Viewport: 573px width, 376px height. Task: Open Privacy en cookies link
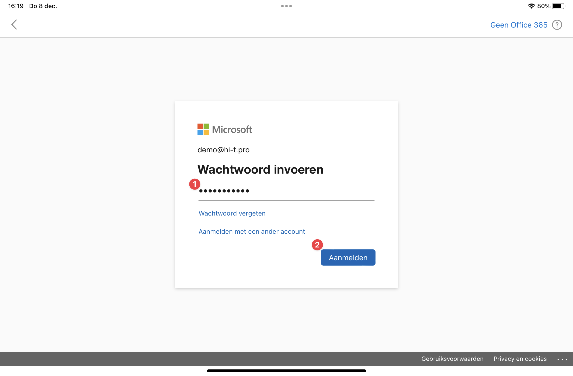[x=520, y=359]
